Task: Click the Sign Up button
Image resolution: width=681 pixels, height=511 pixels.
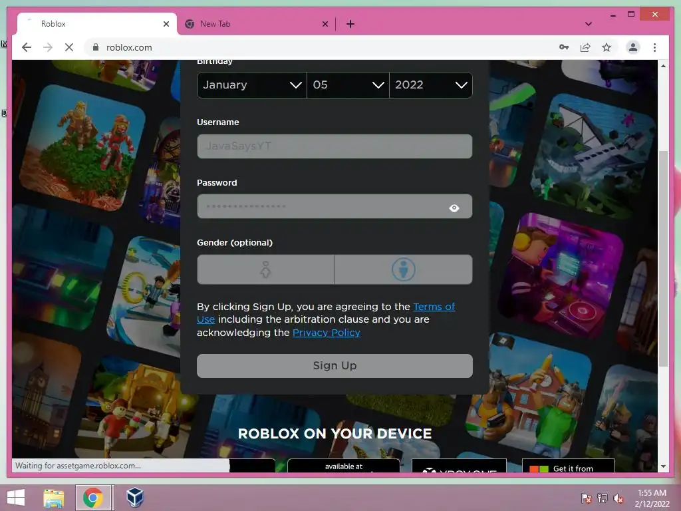Action: 335,366
